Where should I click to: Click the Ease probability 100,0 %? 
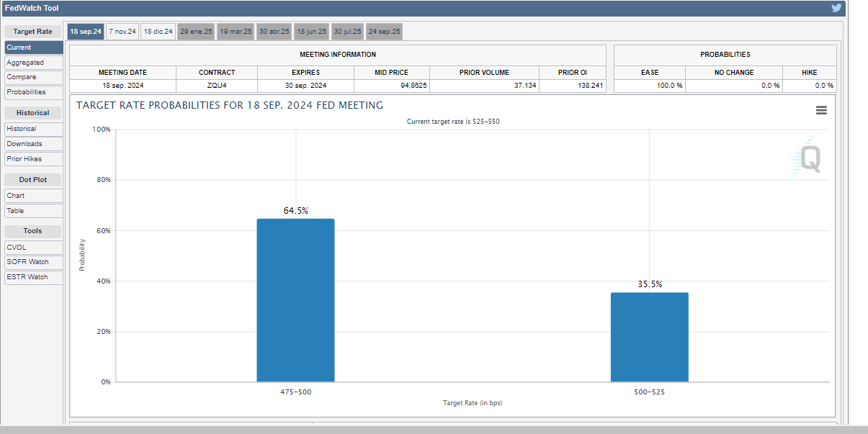click(668, 86)
